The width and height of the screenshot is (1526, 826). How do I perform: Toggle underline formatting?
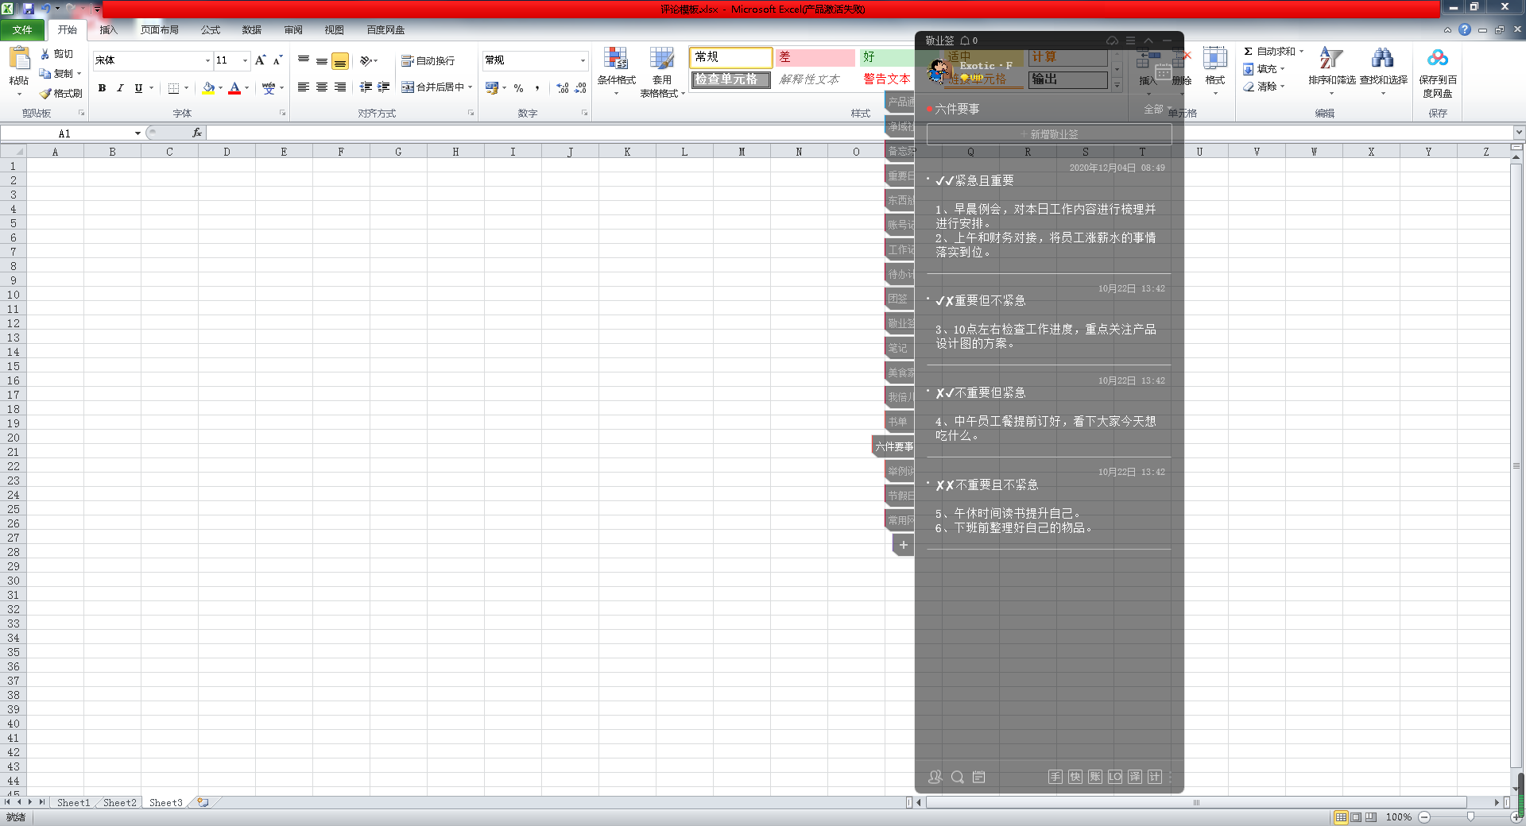click(x=138, y=88)
